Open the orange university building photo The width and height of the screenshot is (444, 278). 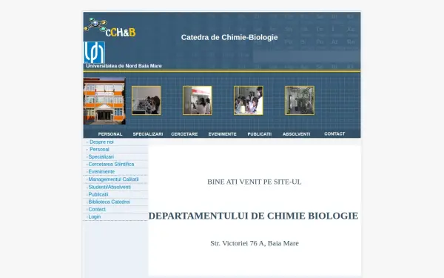coord(104,101)
